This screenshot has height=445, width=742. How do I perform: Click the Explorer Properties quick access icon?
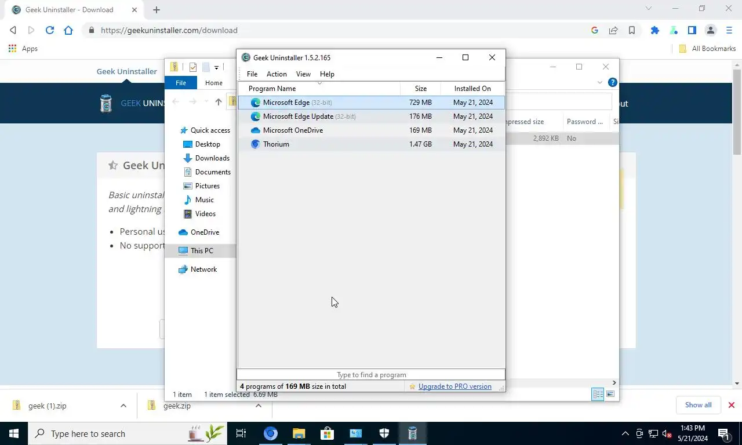click(193, 67)
